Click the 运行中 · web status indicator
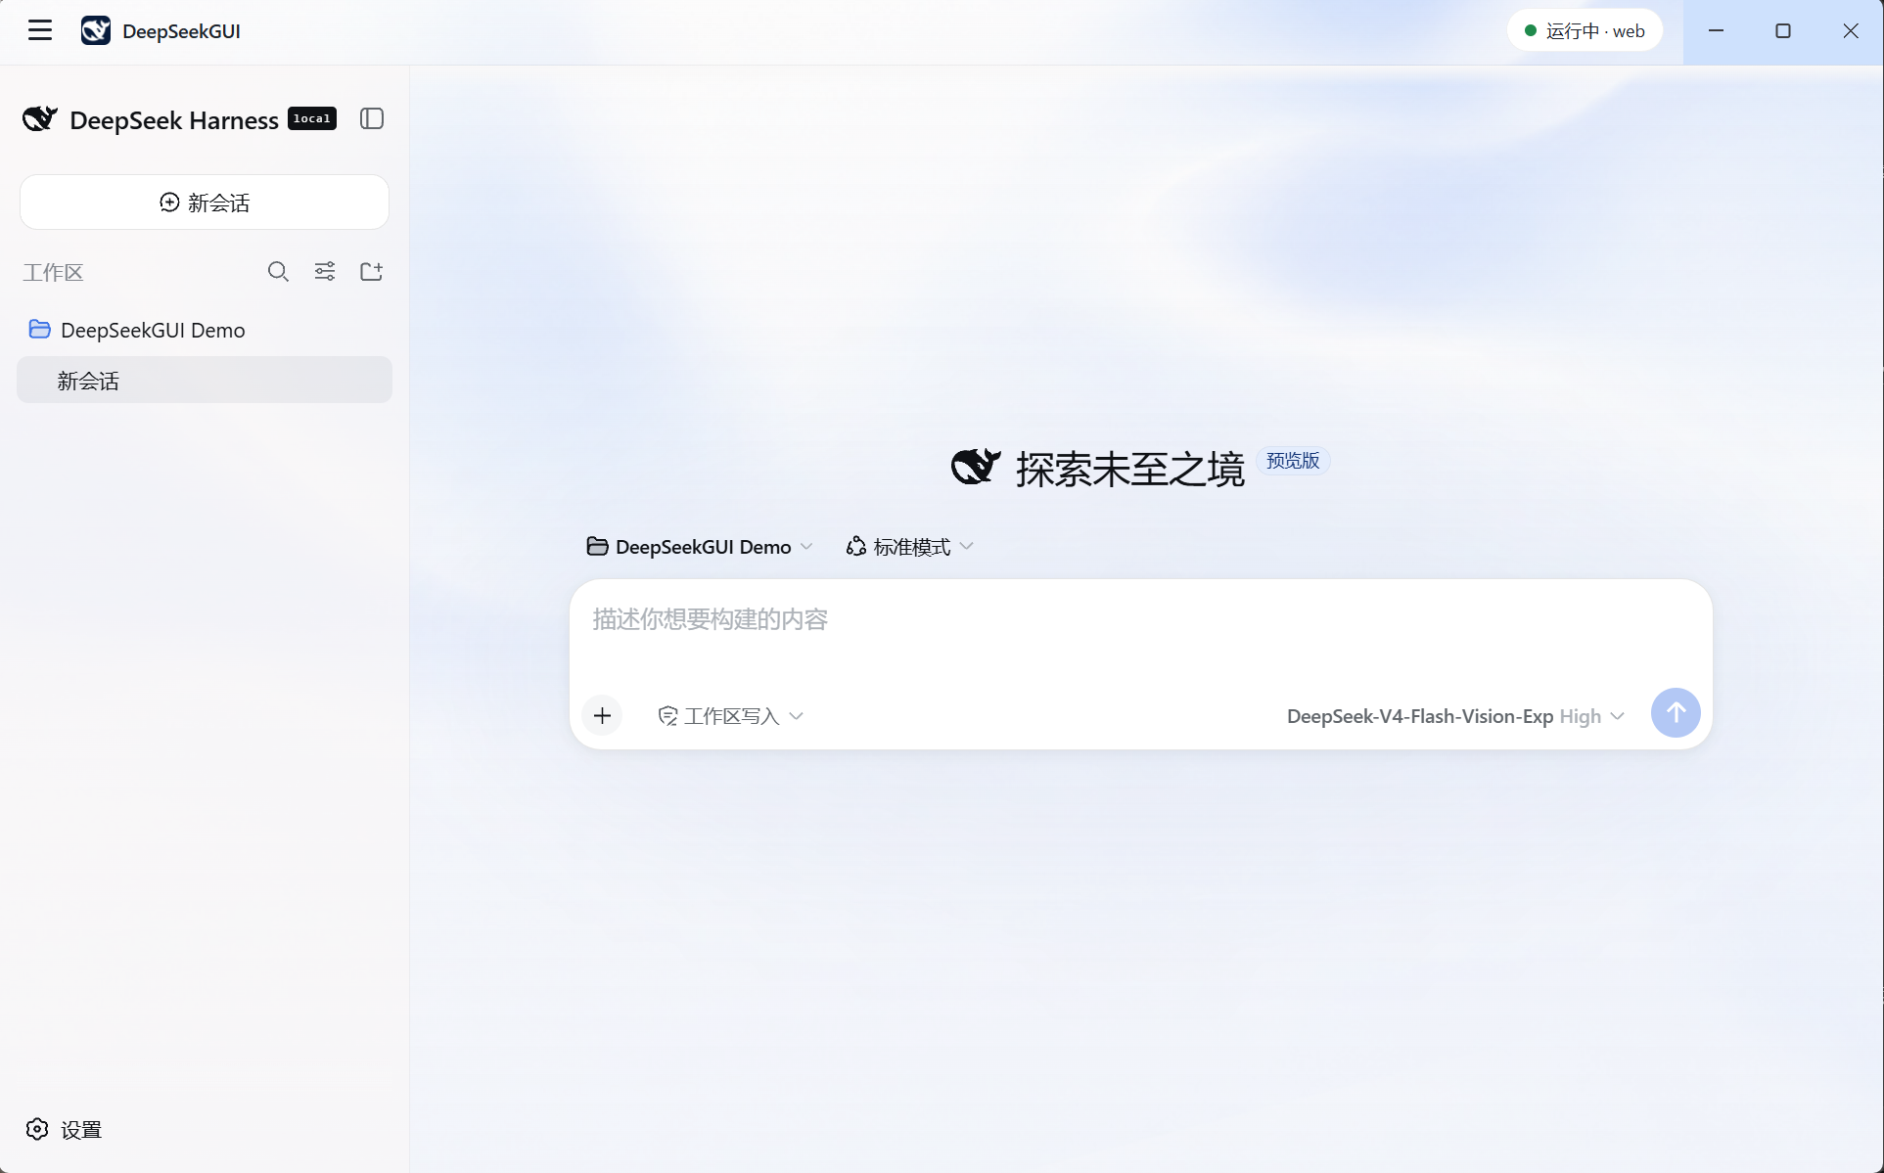The height and width of the screenshot is (1173, 1884). pyautogui.click(x=1585, y=30)
